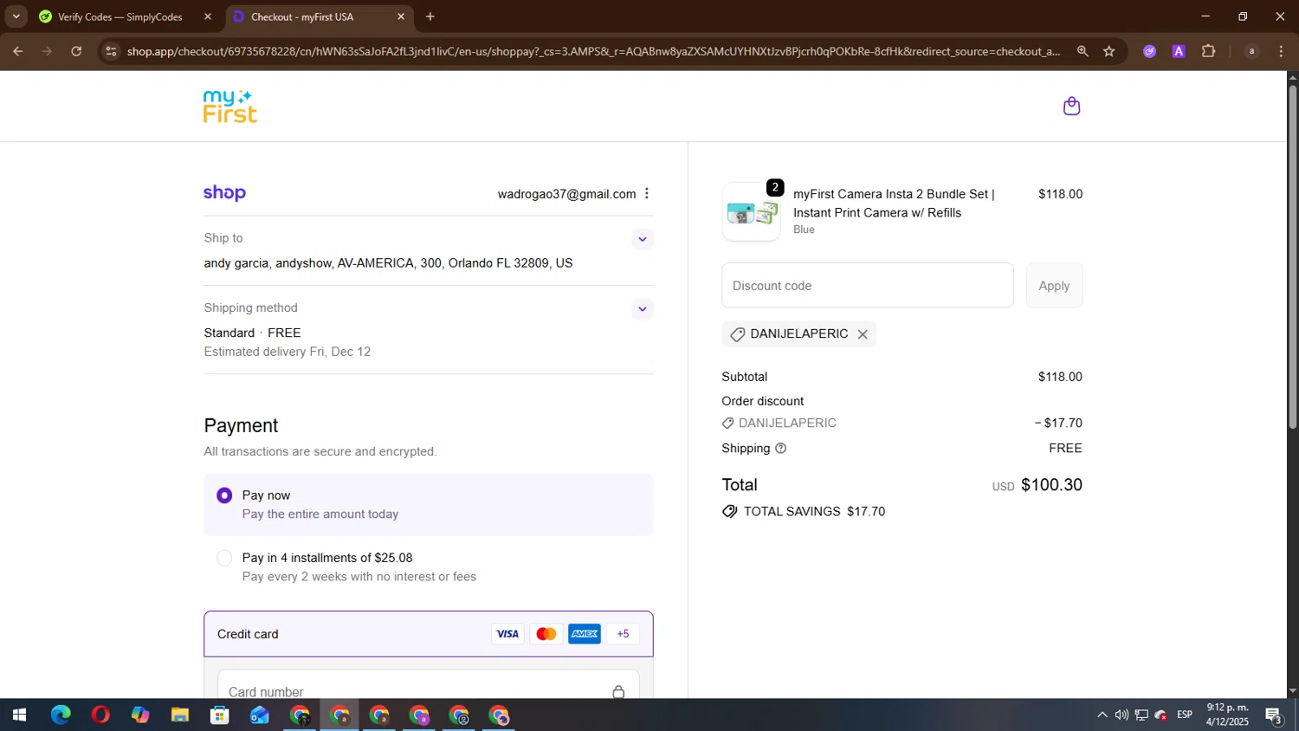Reload the page with the refresh icon
Viewport: 1299px width, 731px height.
tap(76, 51)
